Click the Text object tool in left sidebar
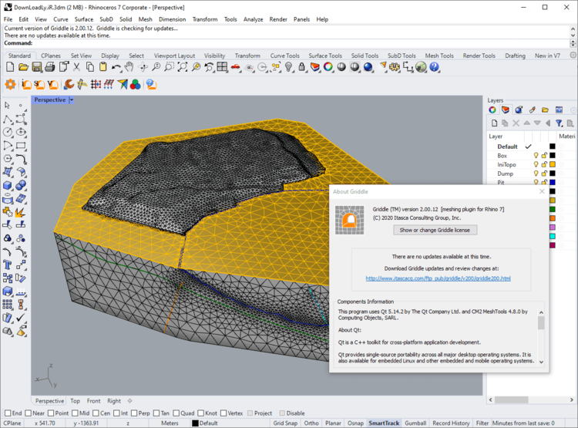The height and width of the screenshot is (428, 578). coord(7,265)
